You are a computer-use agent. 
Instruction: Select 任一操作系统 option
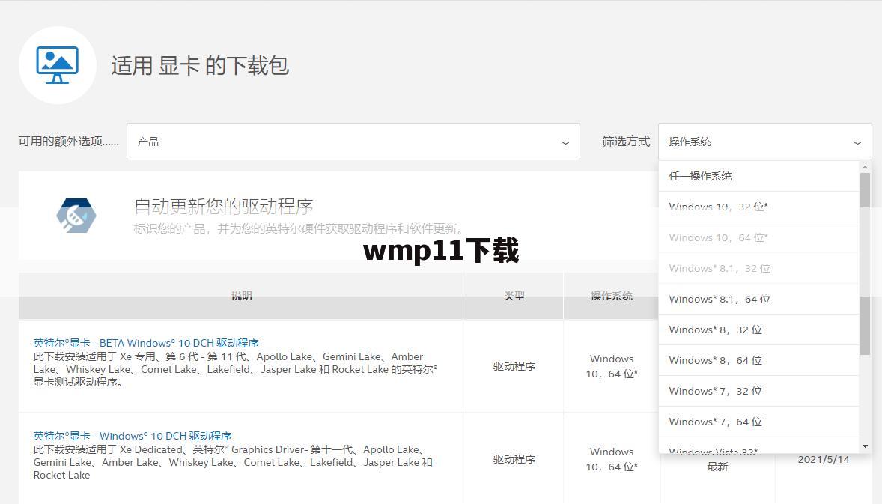758,176
